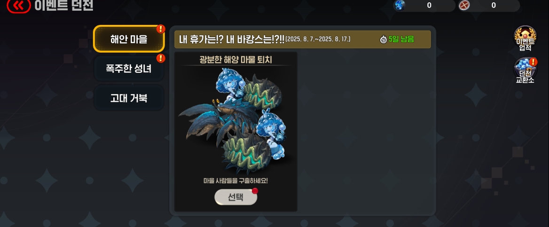
Task: Click the sea monster dungeon artwork
Action: point(235,120)
